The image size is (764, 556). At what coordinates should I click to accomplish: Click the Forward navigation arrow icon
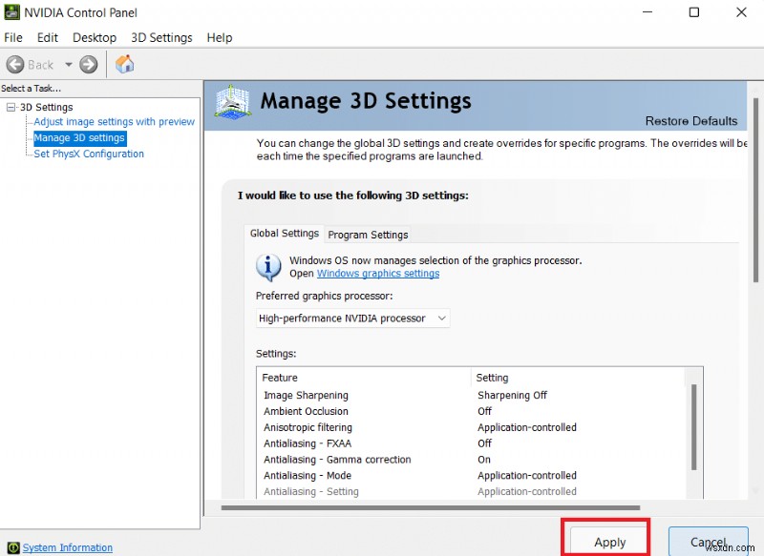coord(86,64)
